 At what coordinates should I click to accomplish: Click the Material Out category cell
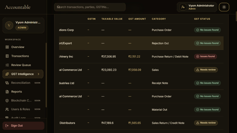tap(159, 110)
